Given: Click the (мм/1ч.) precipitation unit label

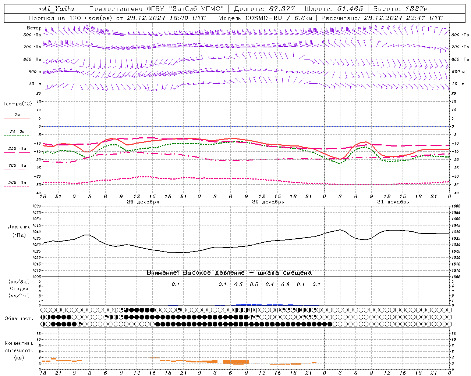Looking at the screenshot, I should (x=19, y=296).
